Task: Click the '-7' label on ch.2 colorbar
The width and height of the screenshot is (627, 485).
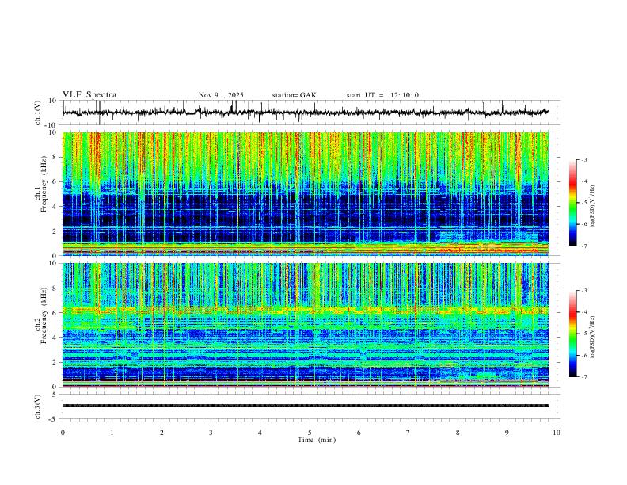Action: (583, 376)
